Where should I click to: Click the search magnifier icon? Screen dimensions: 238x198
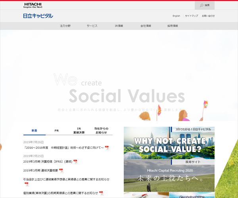pos(202,5)
